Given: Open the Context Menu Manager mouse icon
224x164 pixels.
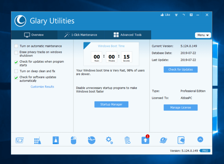Looking at the screenshot, I should point(73,140).
